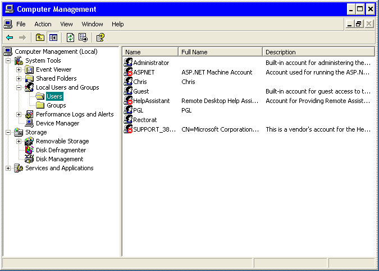Open the Help menu
This screenshot has height=271, width=379.
(x=117, y=24)
